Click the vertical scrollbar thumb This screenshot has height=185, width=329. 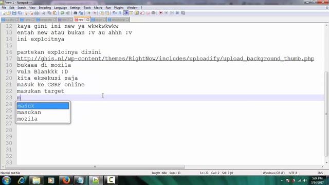326,114
